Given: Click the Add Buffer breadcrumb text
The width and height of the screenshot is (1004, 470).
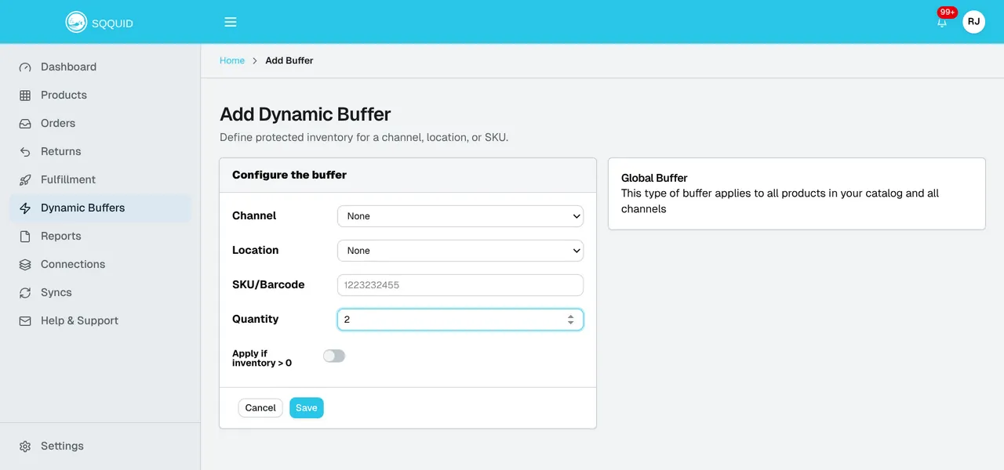Looking at the screenshot, I should tap(289, 60).
